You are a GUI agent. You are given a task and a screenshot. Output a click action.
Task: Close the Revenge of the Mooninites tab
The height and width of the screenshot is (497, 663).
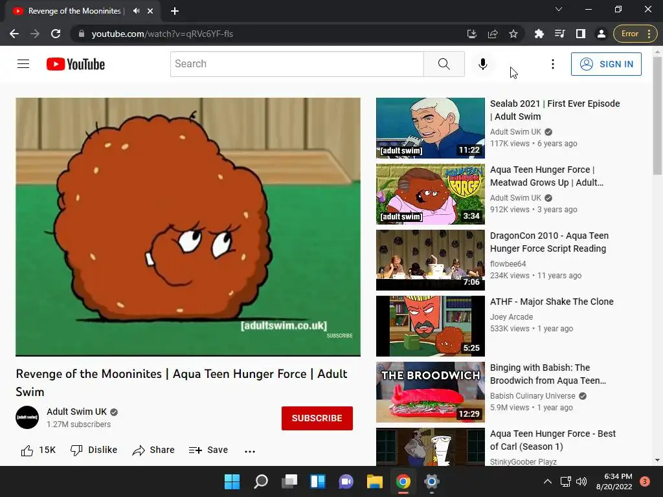click(x=150, y=11)
